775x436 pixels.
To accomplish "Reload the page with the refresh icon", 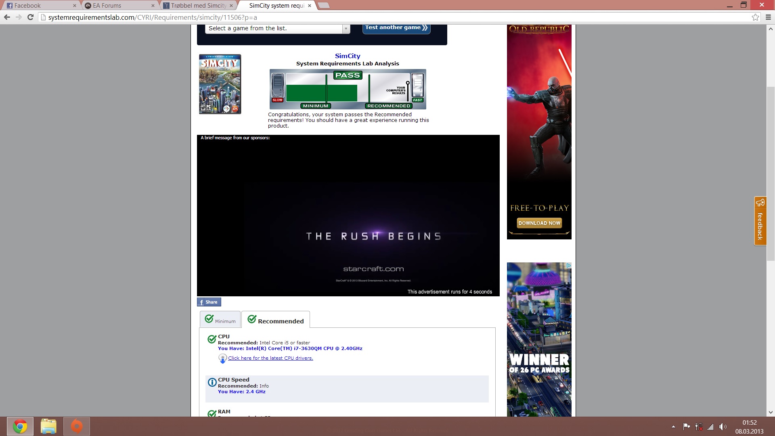I will click(30, 17).
